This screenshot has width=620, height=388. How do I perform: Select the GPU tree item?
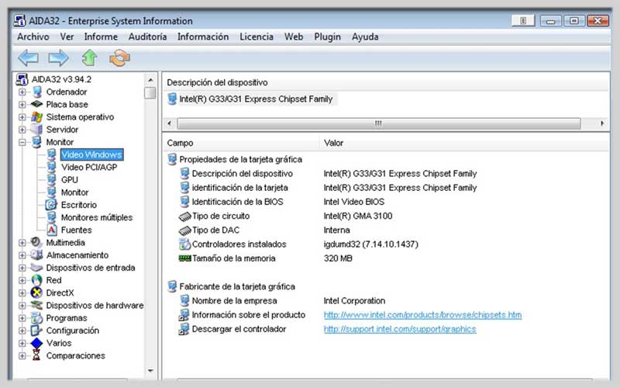click(x=70, y=180)
